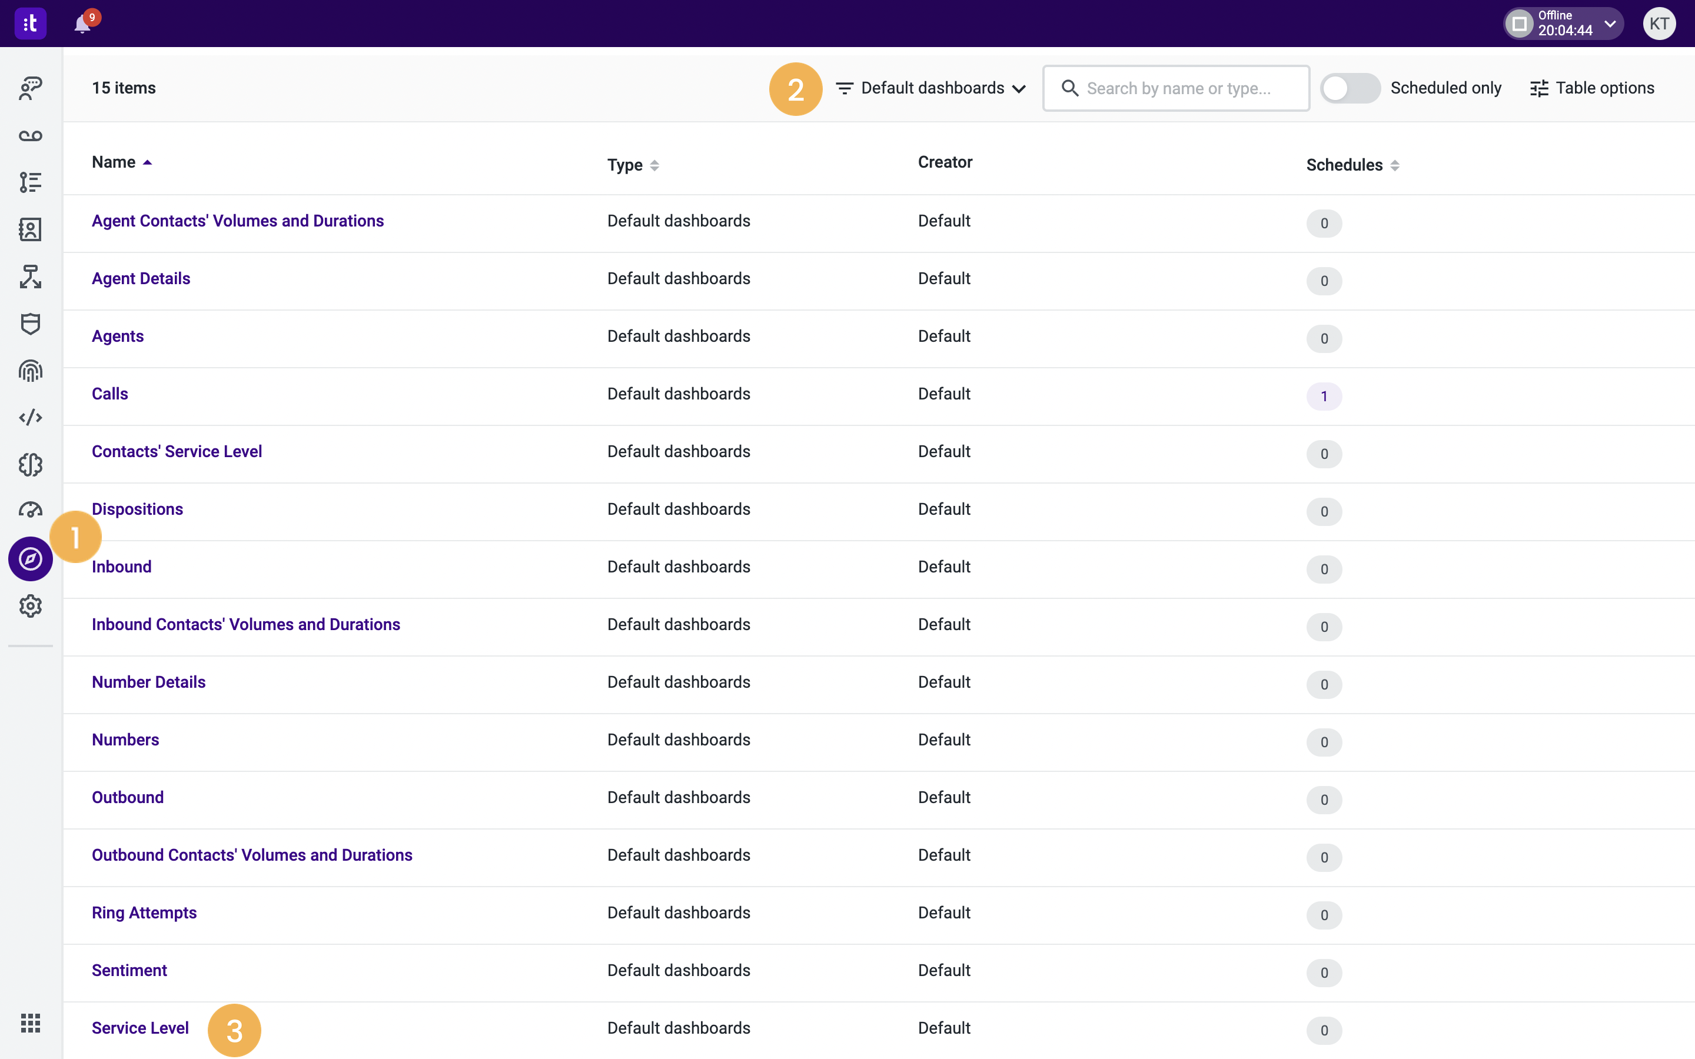The height and width of the screenshot is (1059, 1695).
Task: Open the activity list sidebar icon
Action: (30, 182)
